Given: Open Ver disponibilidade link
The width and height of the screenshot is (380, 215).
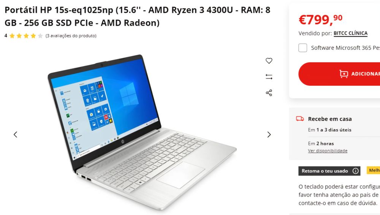Looking at the screenshot, I should [x=328, y=151].
